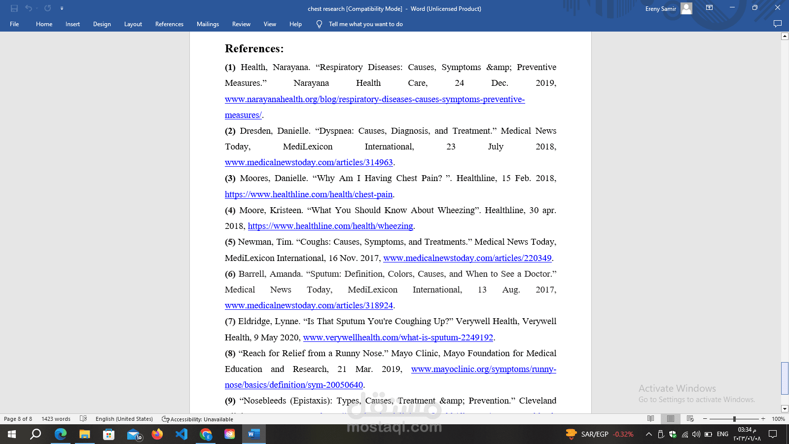The height and width of the screenshot is (444, 789).
Task: Follow the medicalnewstoday articles/220349 link
Action: pos(467,258)
